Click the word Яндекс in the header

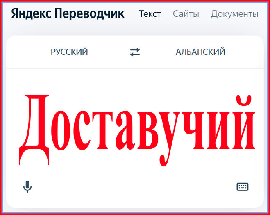click(x=31, y=13)
